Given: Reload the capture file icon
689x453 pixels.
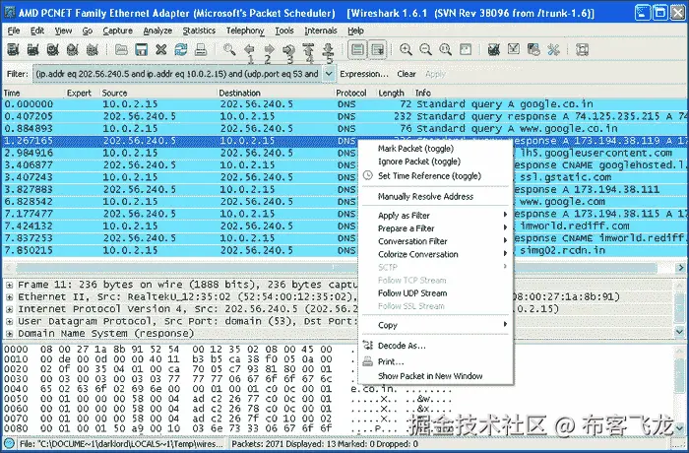Looking at the screenshot, I should click(x=180, y=49).
